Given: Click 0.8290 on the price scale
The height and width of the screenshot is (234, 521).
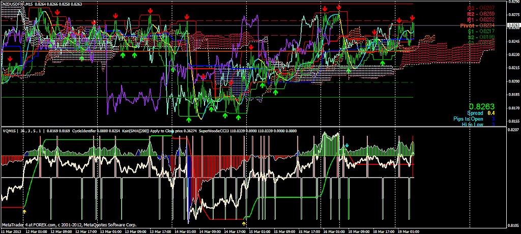Looking at the screenshot, I should tap(514, 2).
